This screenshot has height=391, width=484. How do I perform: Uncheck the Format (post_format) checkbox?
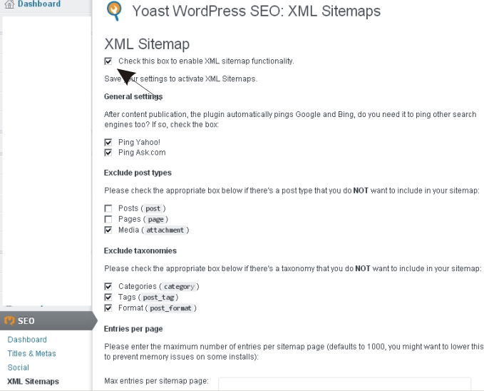point(108,308)
